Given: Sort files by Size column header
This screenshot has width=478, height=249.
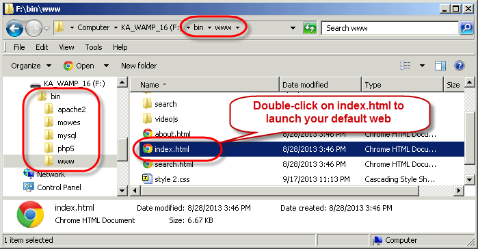Looking at the screenshot, I should click(453, 85).
